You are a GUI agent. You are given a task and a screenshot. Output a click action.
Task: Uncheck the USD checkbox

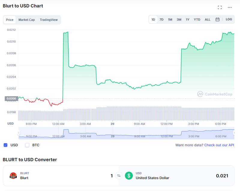click(5, 145)
